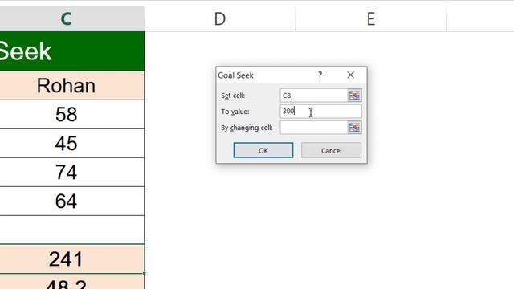Viewport: 514px width, 289px height.
Task: Select the cell with value 64
Action: coord(72,201)
